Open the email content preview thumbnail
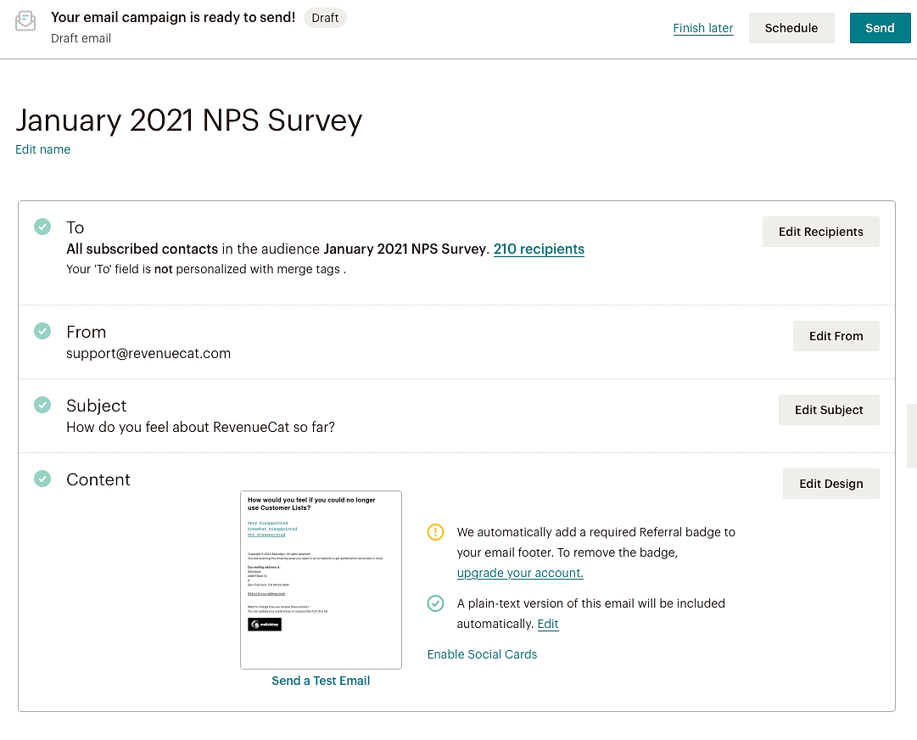The width and height of the screenshot is (917, 740). click(x=321, y=580)
